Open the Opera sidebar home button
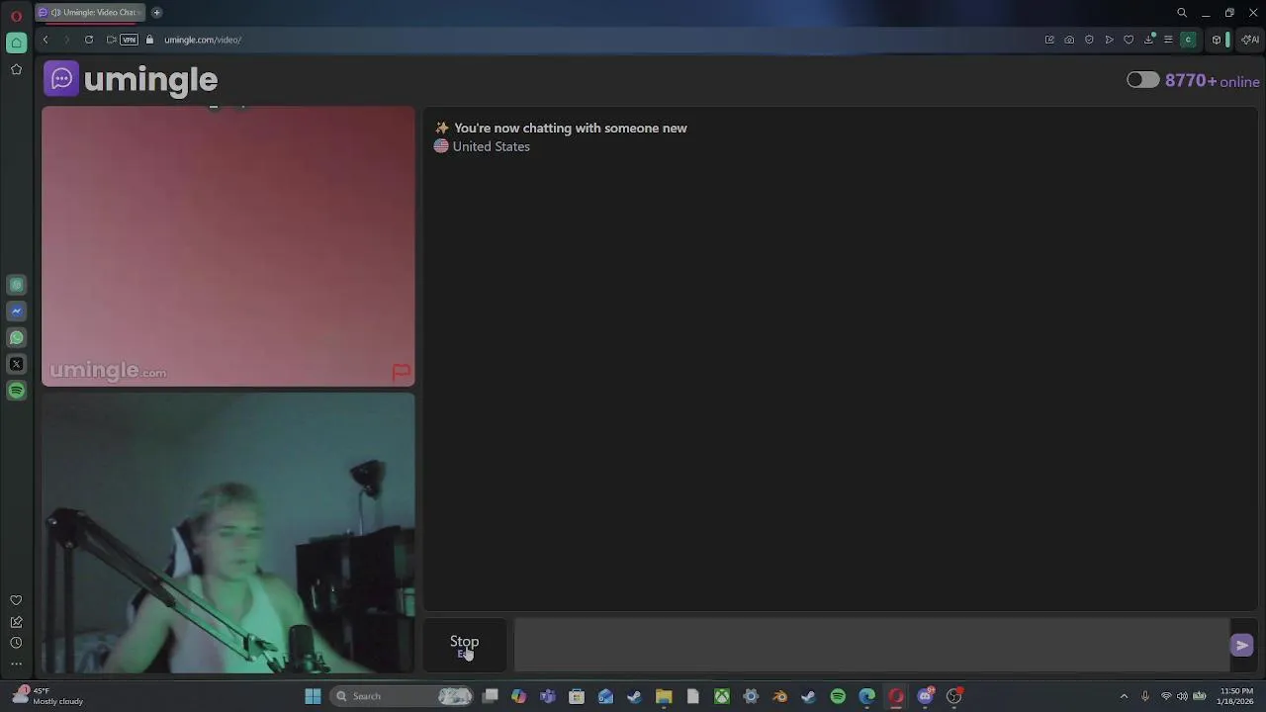The image size is (1266, 712). coord(16,43)
